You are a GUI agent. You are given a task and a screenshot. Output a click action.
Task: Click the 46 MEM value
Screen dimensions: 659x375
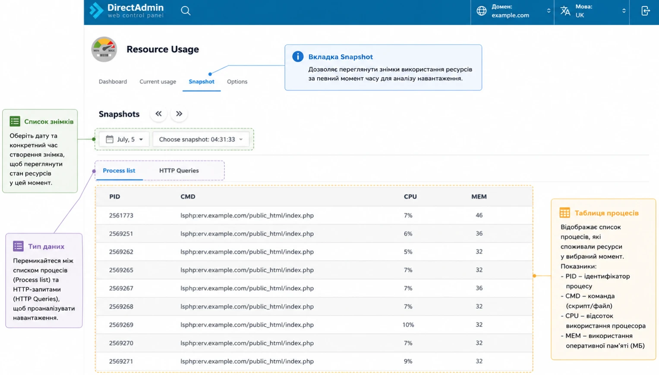pos(479,215)
